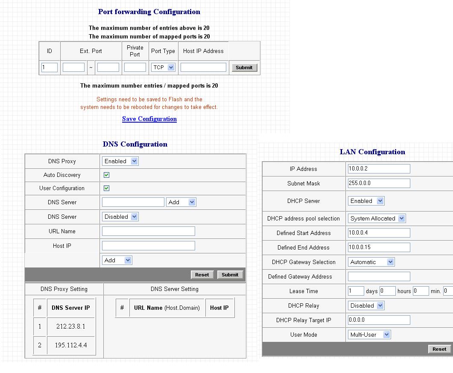
Task: Open the User Mode Multi-User dropdown
Action: coord(369,335)
